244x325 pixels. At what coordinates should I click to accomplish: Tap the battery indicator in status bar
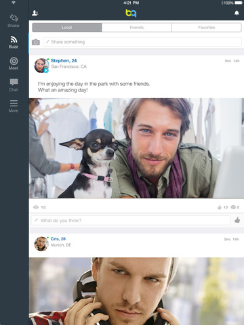coord(239,3)
